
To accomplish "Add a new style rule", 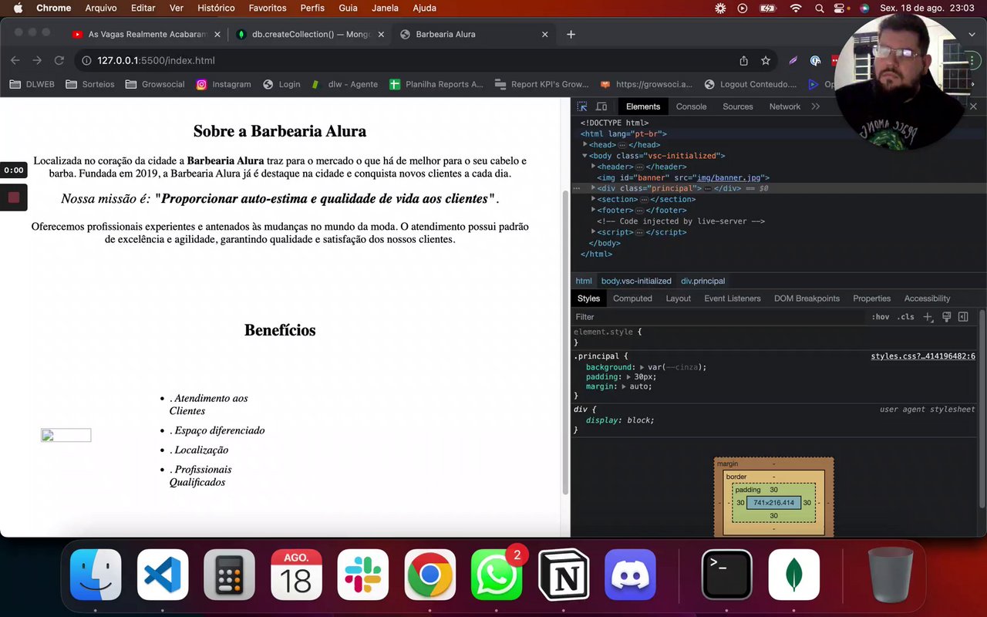I will click(x=928, y=317).
